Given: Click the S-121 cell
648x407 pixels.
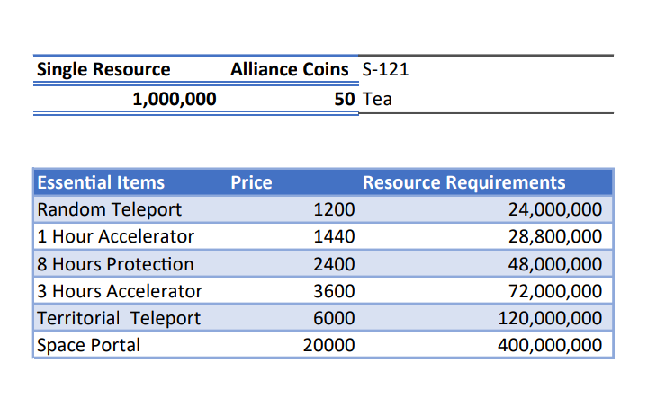Looking at the screenshot, I should tap(385, 69).
